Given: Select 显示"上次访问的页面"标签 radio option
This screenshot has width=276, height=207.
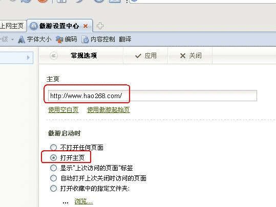Looking at the screenshot, I should coord(53,168).
